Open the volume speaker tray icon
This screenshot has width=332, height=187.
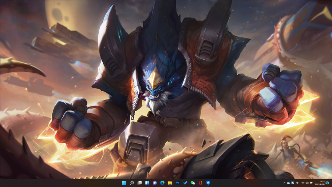(307, 183)
